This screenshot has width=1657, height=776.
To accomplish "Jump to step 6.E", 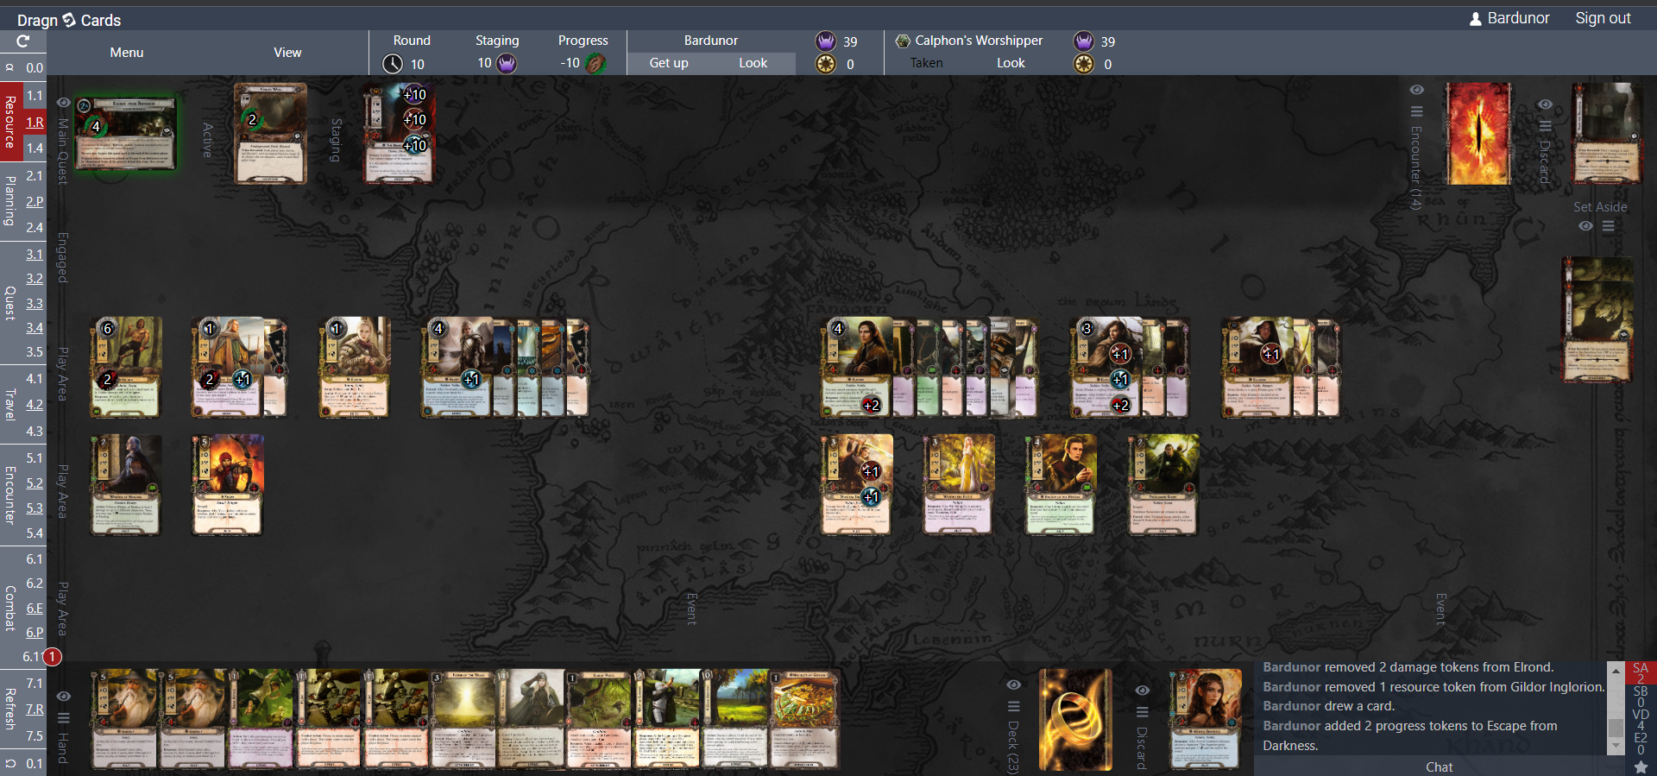I will [x=35, y=609].
